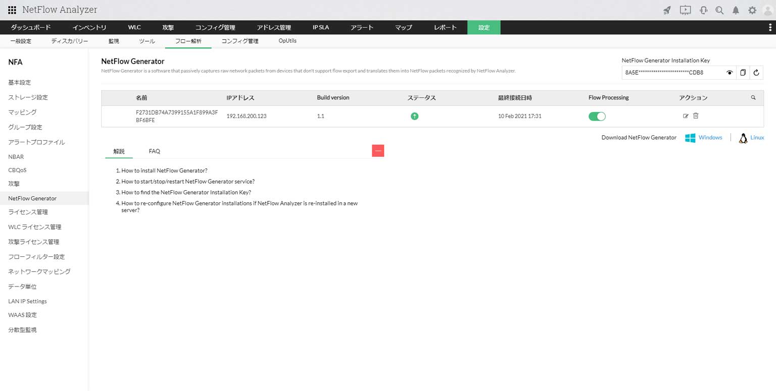The width and height of the screenshot is (776, 391).
Task: Open the apps grid menu top-left
Action: coord(11,10)
